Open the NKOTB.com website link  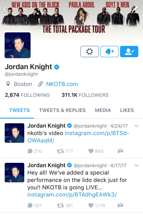(x=62, y=84)
